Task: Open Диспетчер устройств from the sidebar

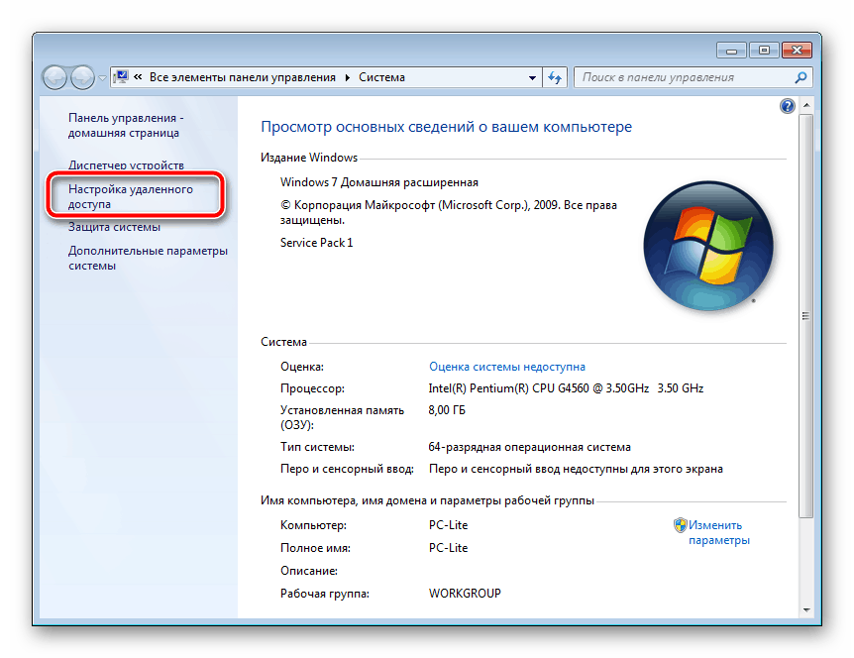Action: [129, 164]
